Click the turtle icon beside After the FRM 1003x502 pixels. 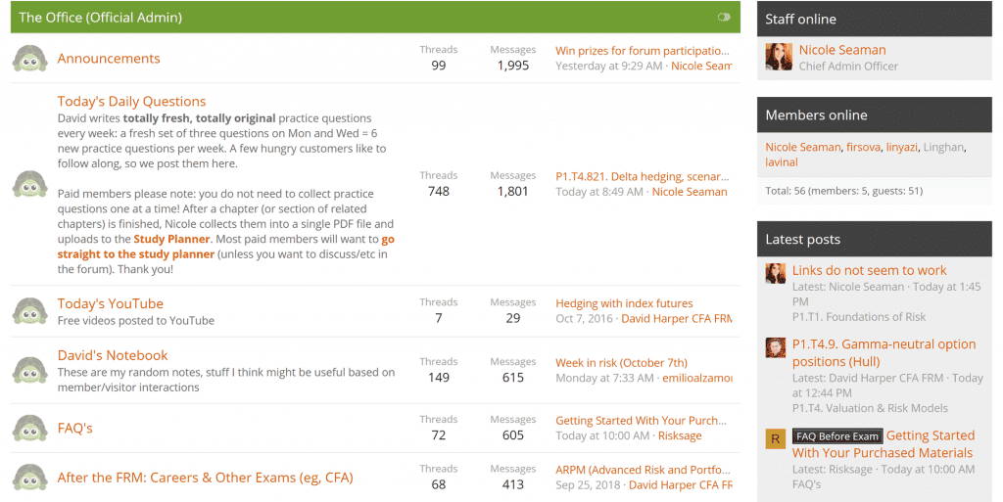(x=30, y=478)
